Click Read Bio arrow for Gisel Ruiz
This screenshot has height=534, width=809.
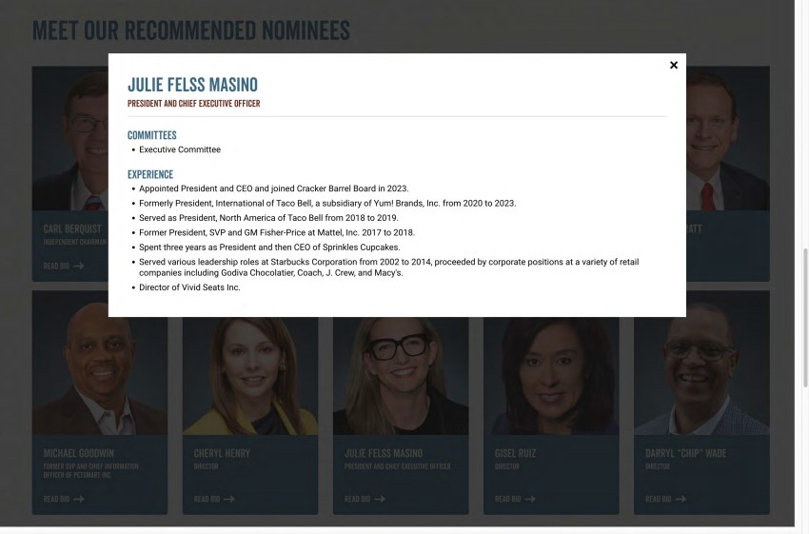pyautogui.click(x=530, y=499)
